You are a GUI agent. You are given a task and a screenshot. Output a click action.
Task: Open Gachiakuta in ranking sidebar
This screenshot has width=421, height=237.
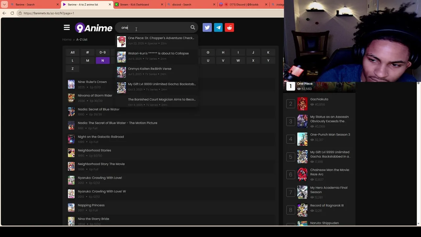(319, 99)
